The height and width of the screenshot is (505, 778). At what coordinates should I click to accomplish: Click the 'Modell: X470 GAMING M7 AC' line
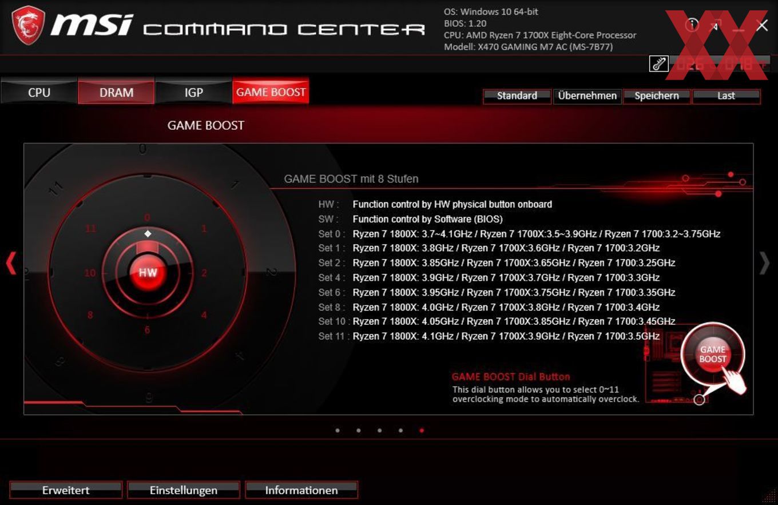[529, 47]
